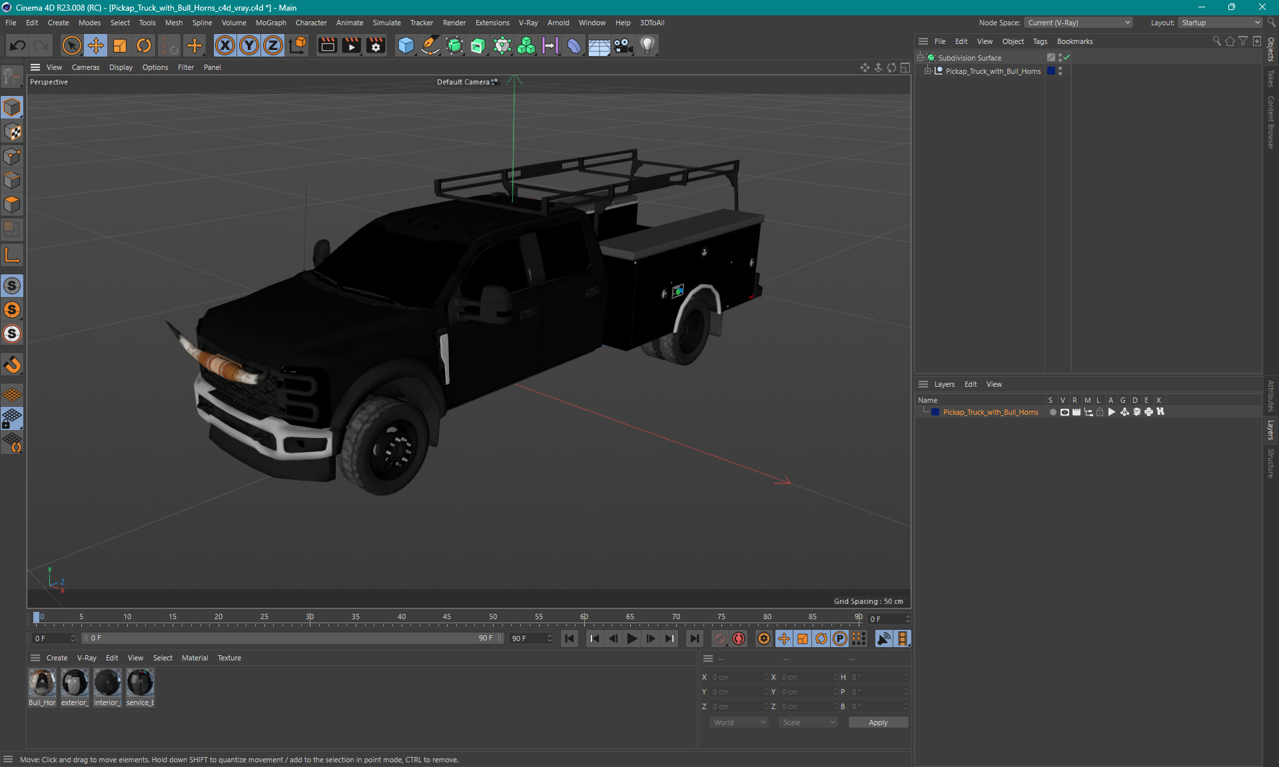The height and width of the screenshot is (767, 1279).
Task: Add a MoGraph Cloner object
Action: pyautogui.click(x=502, y=45)
